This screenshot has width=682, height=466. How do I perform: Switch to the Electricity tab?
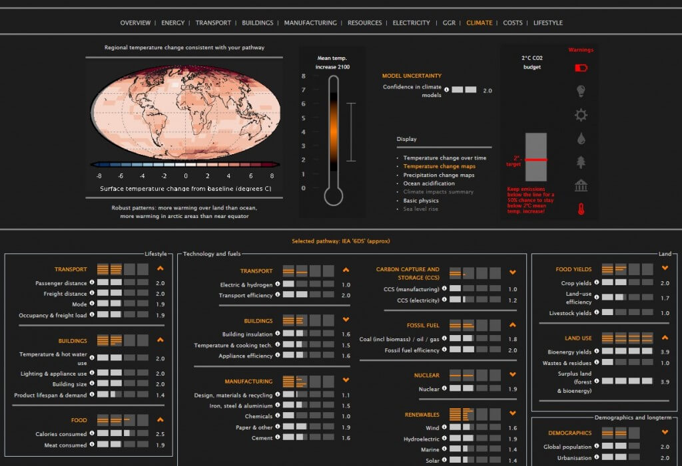pos(411,23)
